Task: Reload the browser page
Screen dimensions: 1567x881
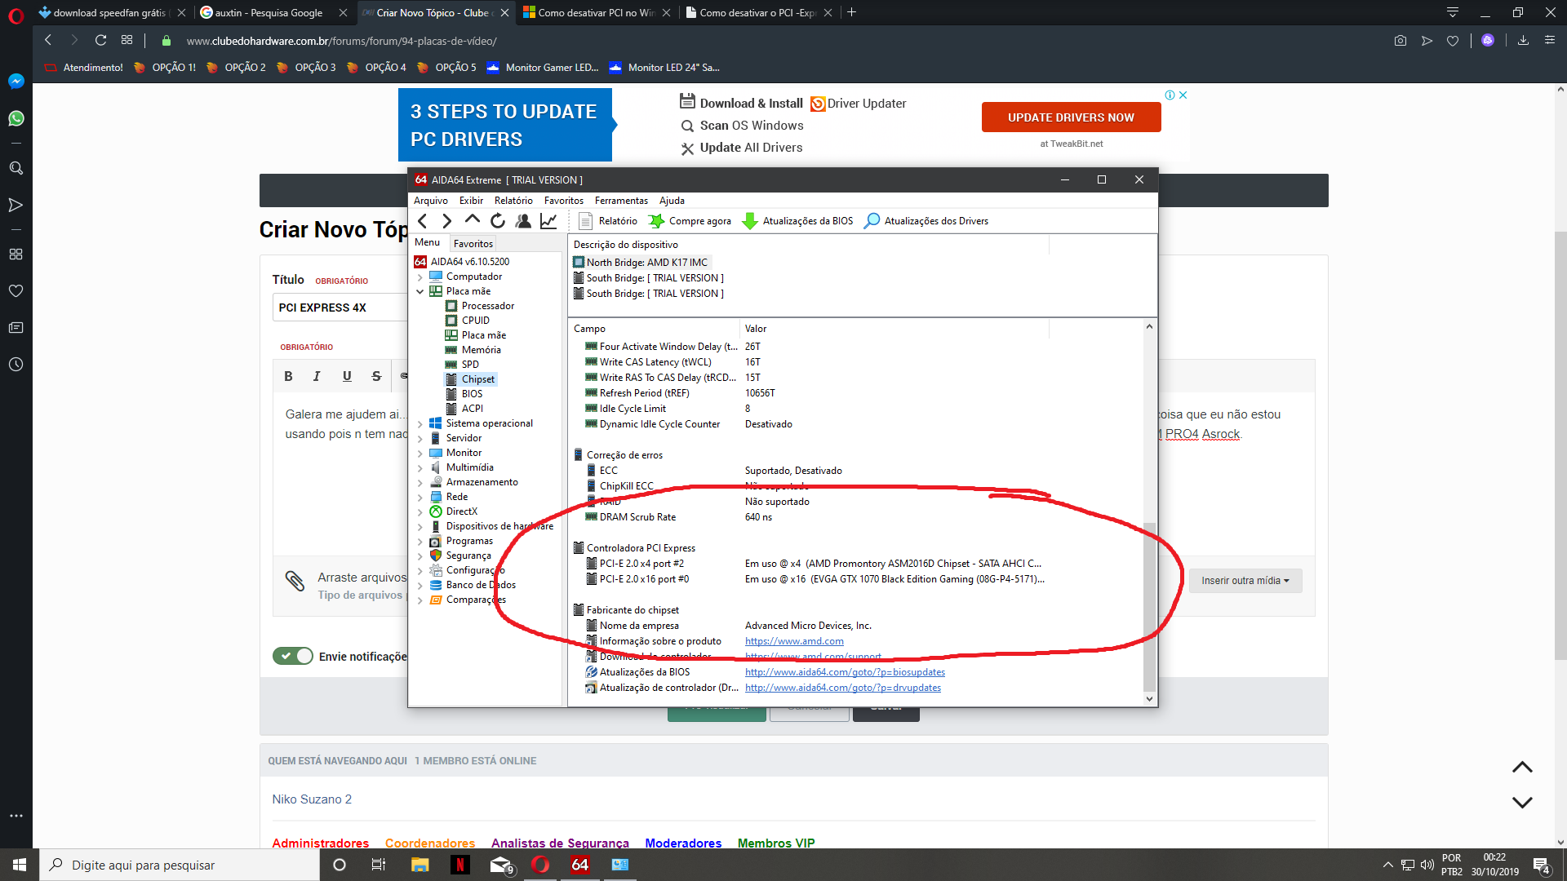Action: click(x=100, y=40)
